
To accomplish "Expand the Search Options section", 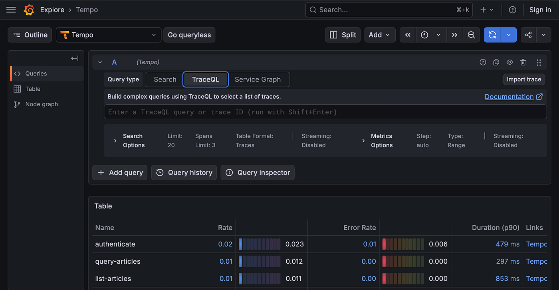I will [129, 141].
